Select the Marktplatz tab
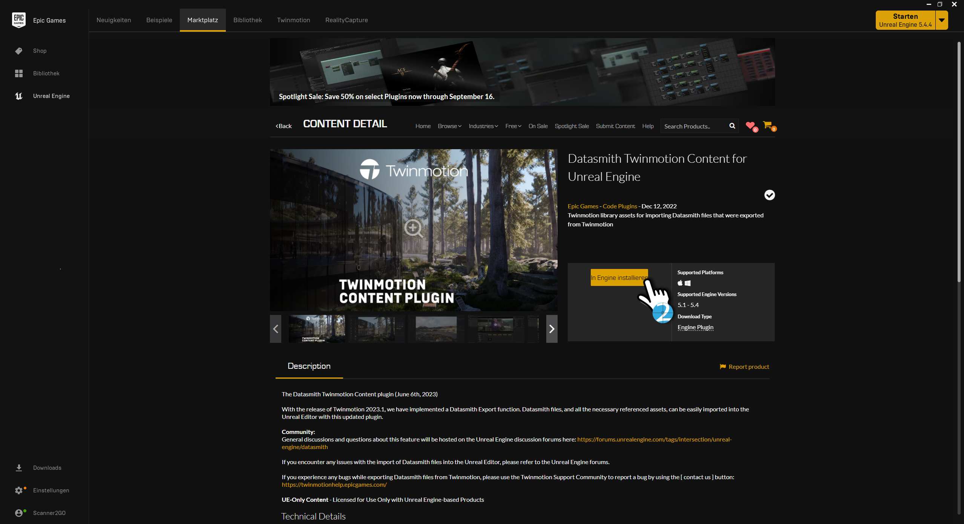 [x=203, y=20]
